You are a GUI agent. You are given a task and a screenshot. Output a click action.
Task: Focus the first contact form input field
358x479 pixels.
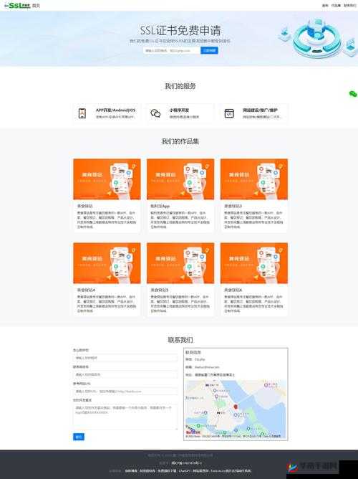pos(125,358)
